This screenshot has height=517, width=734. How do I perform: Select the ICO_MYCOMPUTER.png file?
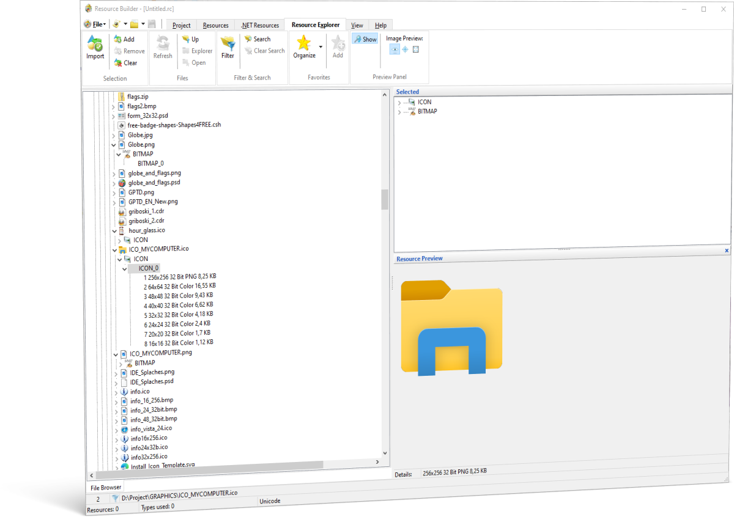point(161,353)
